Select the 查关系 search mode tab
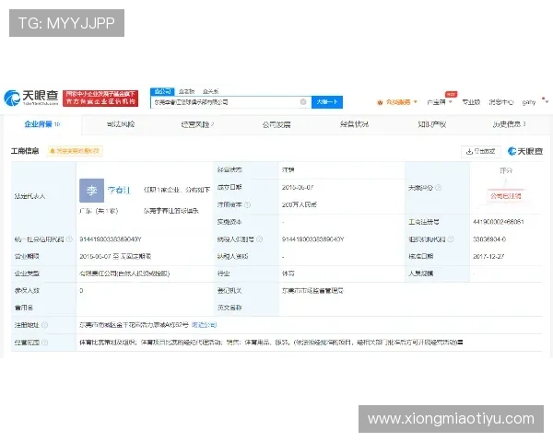Image resolution: width=553 pixels, height=442 pixels. [x=210, y=91]
